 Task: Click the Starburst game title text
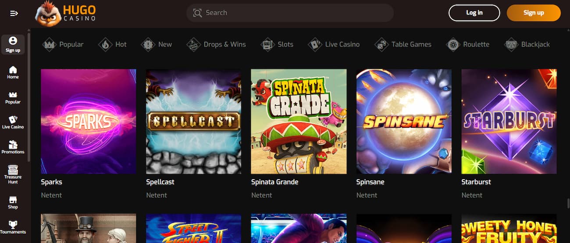pyautogui.click(x=476, y=182)
